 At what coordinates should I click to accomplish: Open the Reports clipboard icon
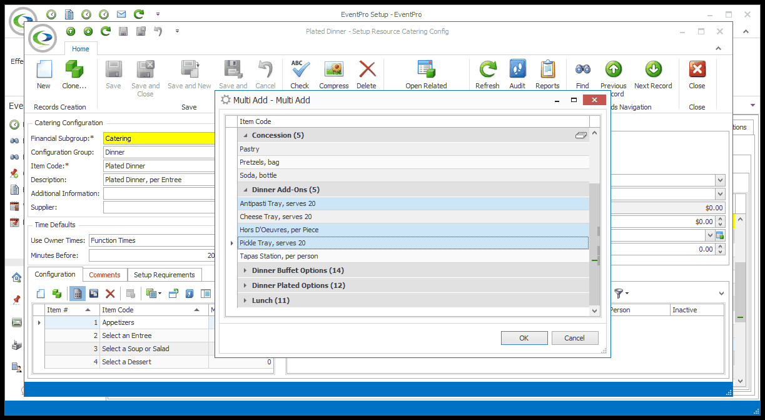coord(547,70)
